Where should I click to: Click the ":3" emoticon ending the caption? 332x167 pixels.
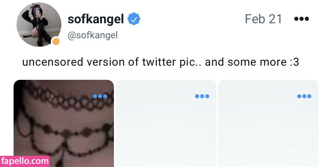coord(292,62)
